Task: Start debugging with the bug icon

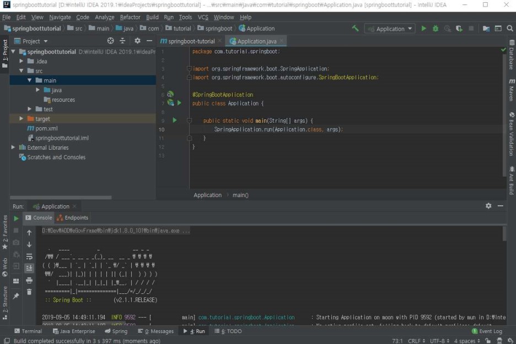Action: pos(436,29)
